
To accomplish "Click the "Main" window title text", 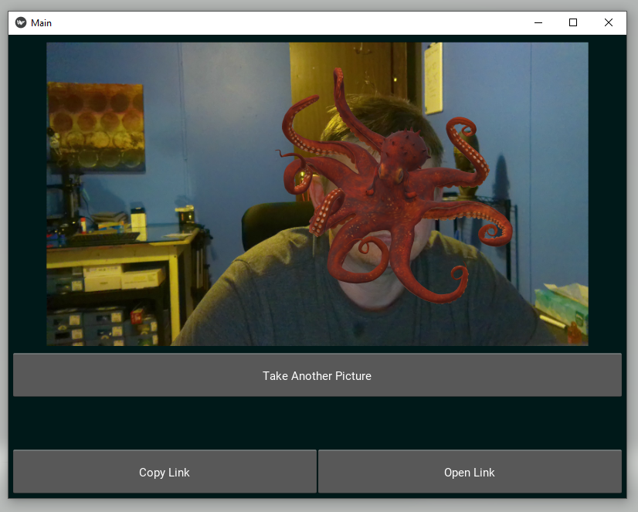I will pyautogui.click(x=41, y=23).
